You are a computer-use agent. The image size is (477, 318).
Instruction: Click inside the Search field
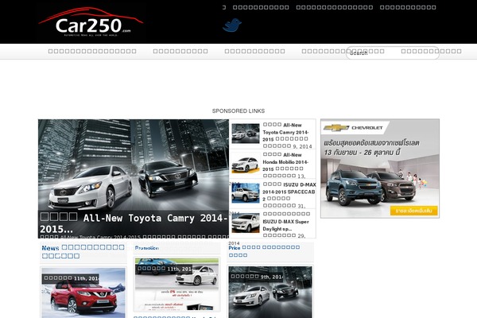[393, 53]
